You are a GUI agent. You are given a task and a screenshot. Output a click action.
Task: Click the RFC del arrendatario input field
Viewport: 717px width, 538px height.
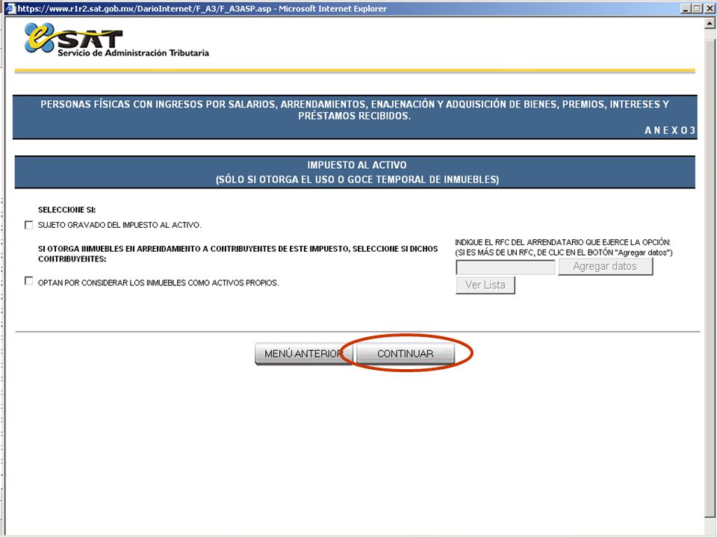click(x=506, y=268)
